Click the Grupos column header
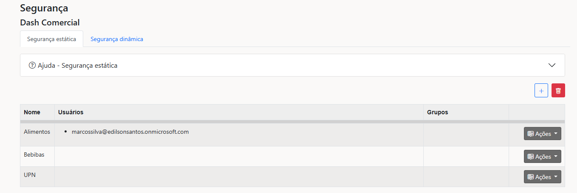Image resolution: width=577 pixels, height=193 pixels. point(437,112)
